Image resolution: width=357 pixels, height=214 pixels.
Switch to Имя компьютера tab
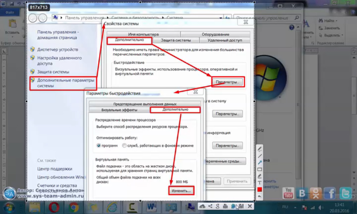tap(144, 34)
